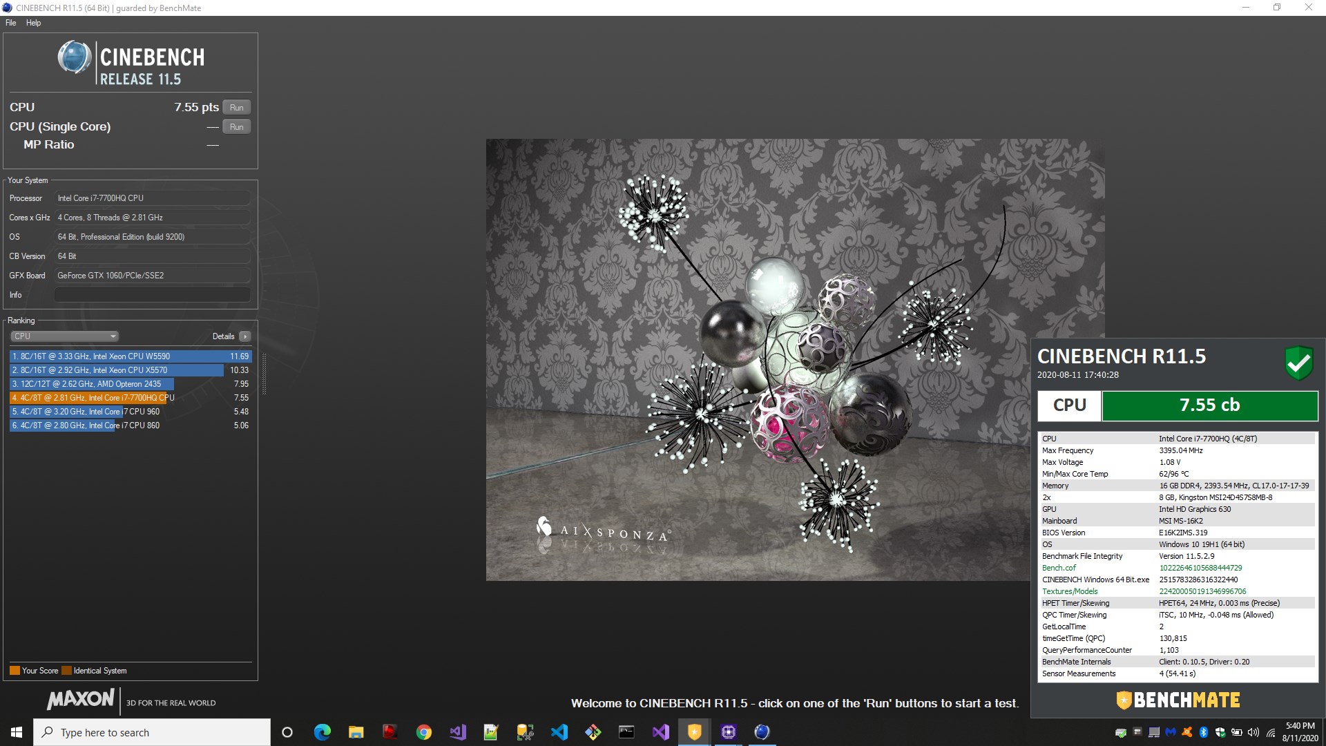Switch to BenchMate taskbar icon
The height and width of the screenshot is (746, 1326).
click(x=694, y=732)
